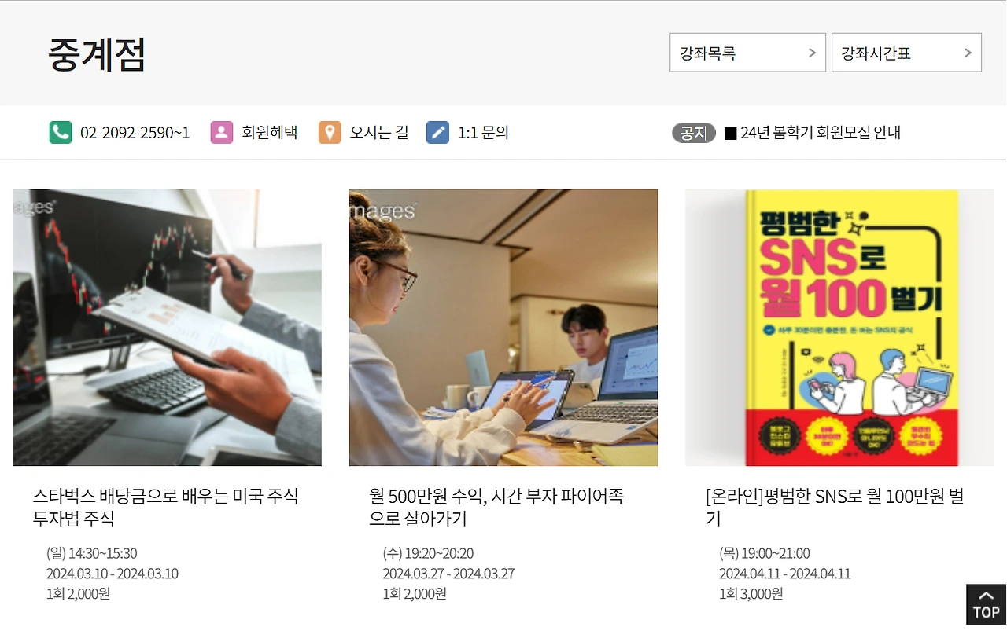1007x631 pixels.
Task: Click the arrow in 강좌시간표 box
Action: (x=968, y=53)
